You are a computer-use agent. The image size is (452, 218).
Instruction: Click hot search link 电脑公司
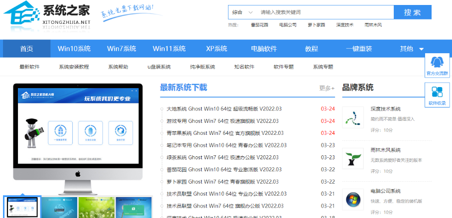click(288, 25)
